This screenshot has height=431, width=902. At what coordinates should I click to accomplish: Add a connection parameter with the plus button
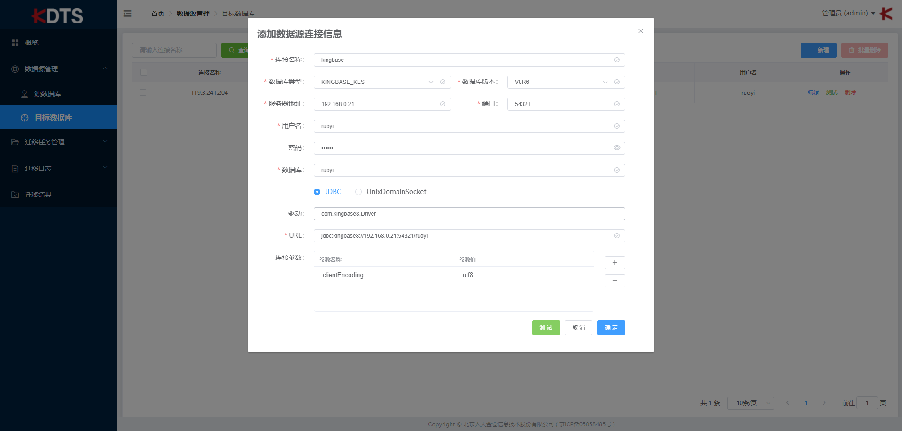pos(614,263)
